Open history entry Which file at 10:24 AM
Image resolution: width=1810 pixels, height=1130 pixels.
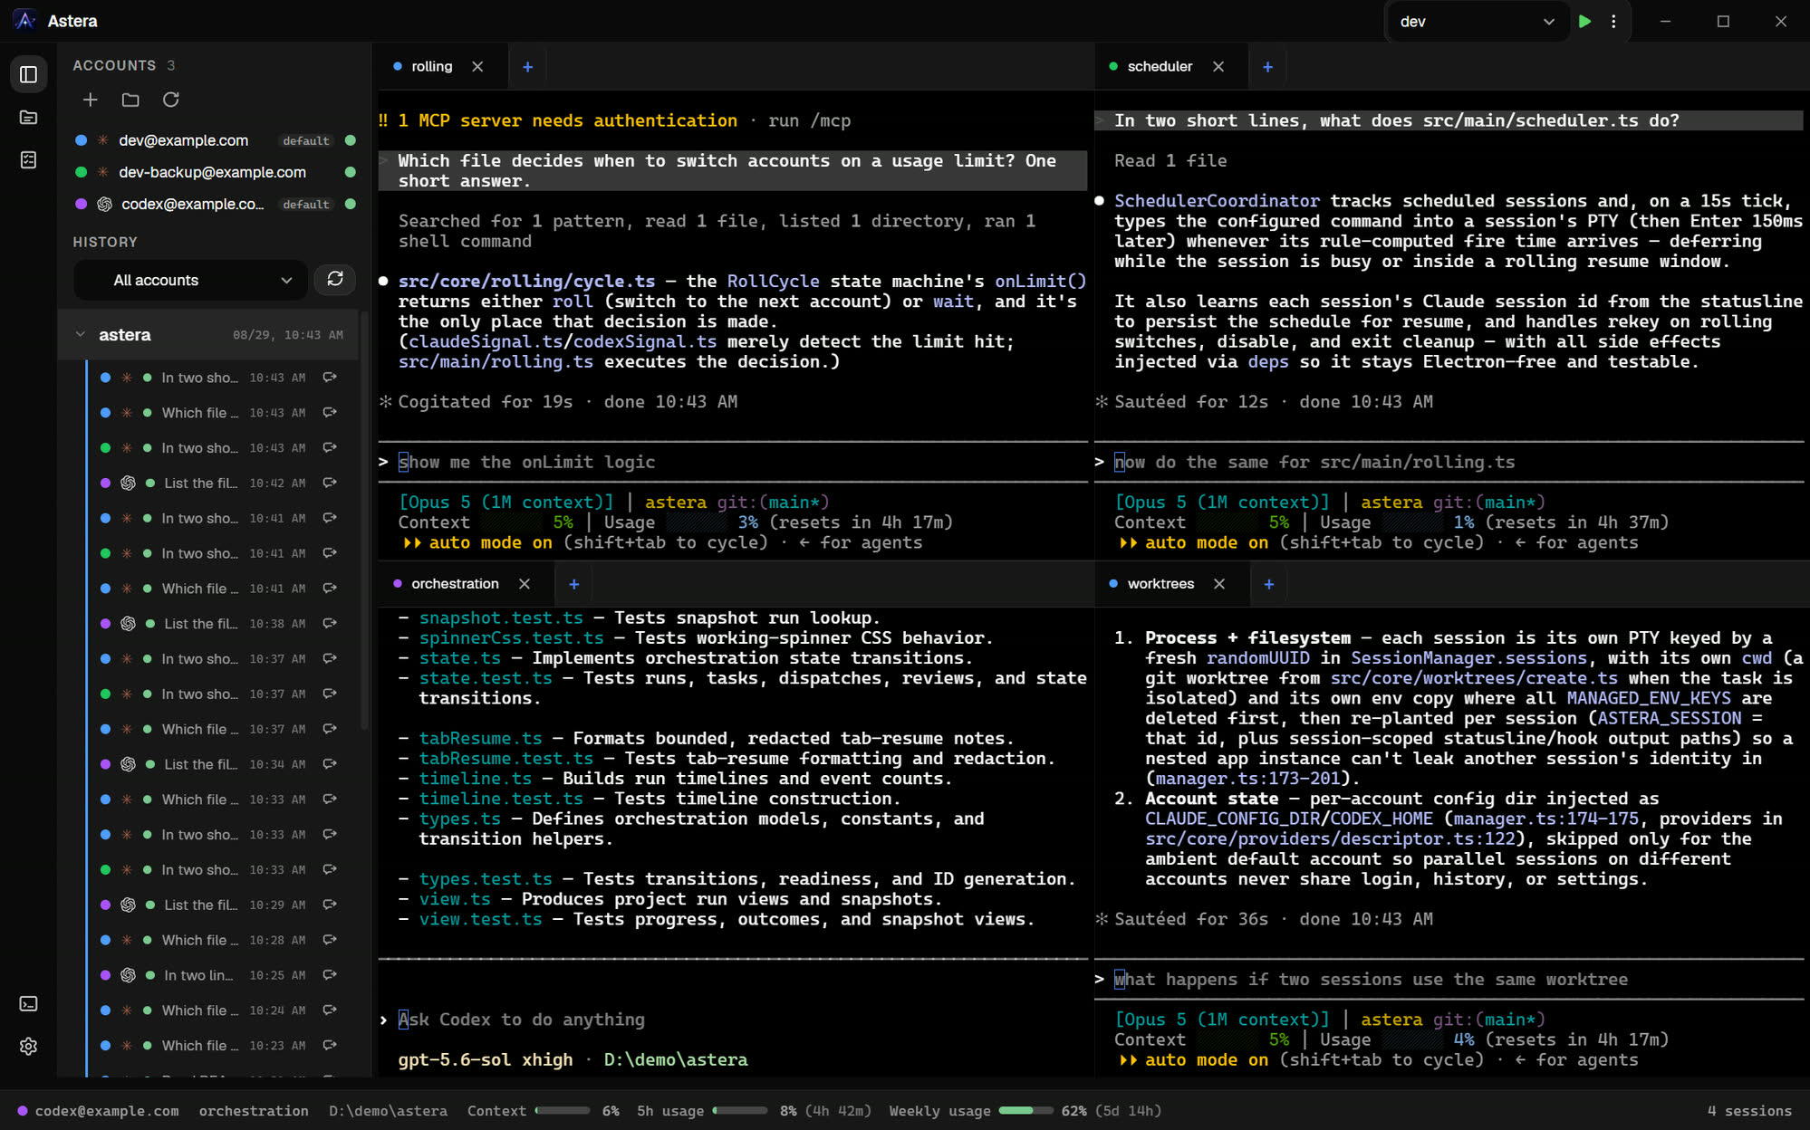(x=217, y=1010)
